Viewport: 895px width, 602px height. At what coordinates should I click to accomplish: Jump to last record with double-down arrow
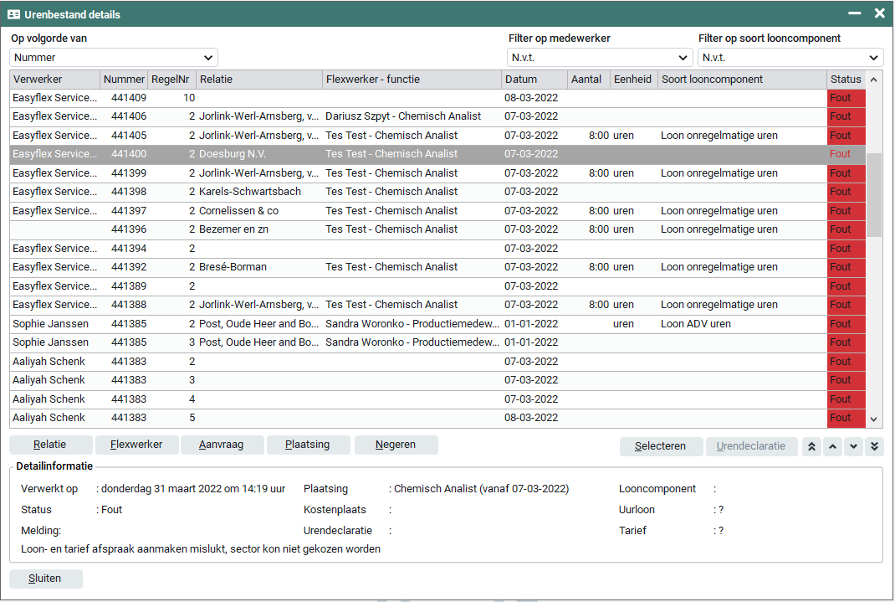point(874,446)
